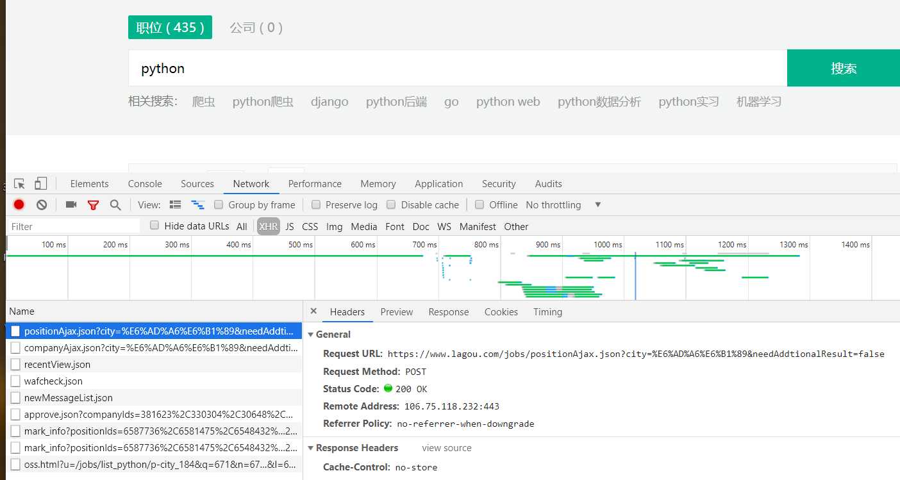The height and width of the screenshot is (480, 900).
Task: Show the Response detail tab
Action: [x=449, y=312]
